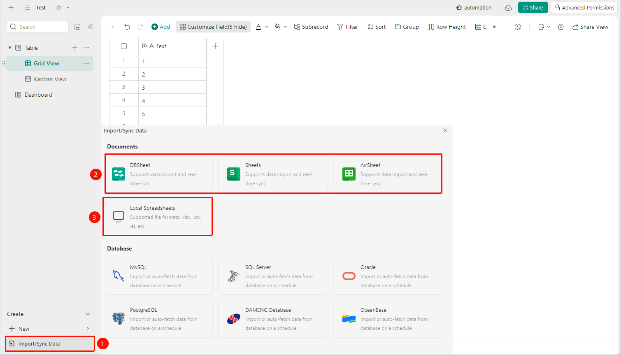
Task: Click the Redo arrow in toolbar
Action: [x=140, y=27]
